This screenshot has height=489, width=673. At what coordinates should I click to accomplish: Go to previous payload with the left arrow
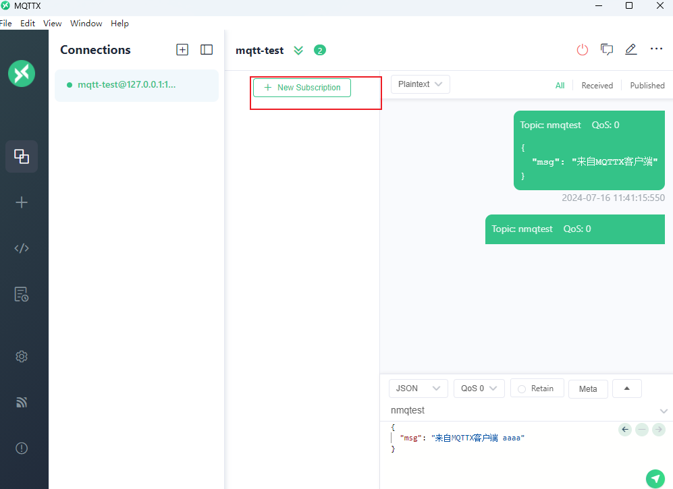point(625,430)
